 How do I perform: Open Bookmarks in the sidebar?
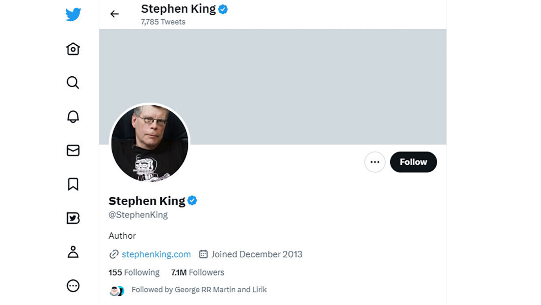73,184
